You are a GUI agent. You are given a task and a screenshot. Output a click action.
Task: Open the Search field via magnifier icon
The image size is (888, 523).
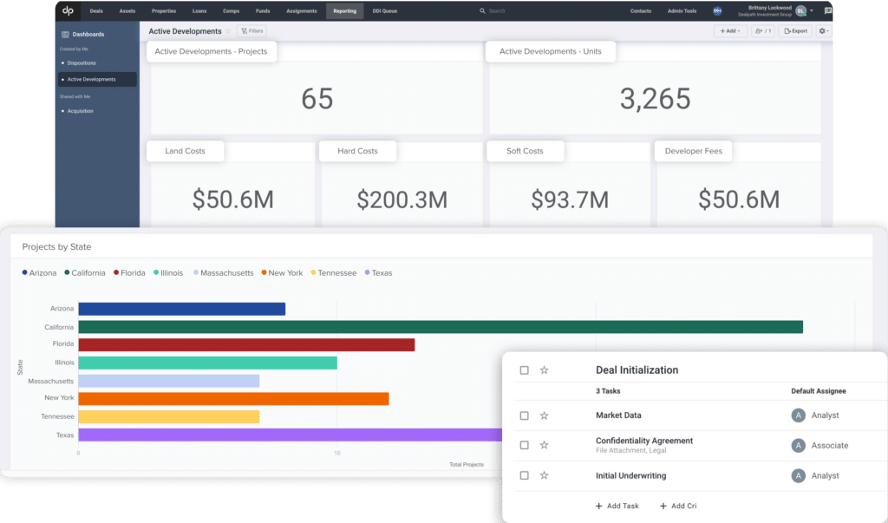482,10
